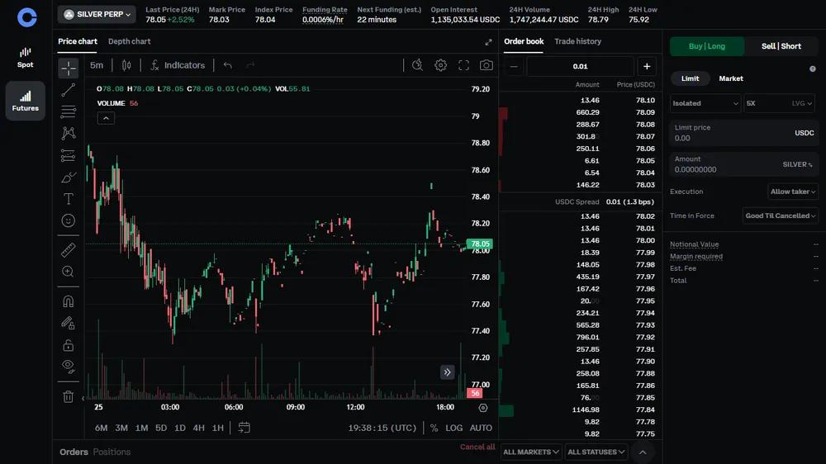
Task: Open the ALL STATUSES filter dropdown
Action: tap(596, 452)
